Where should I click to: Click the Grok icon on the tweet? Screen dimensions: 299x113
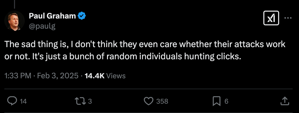[x=271, y=18]
